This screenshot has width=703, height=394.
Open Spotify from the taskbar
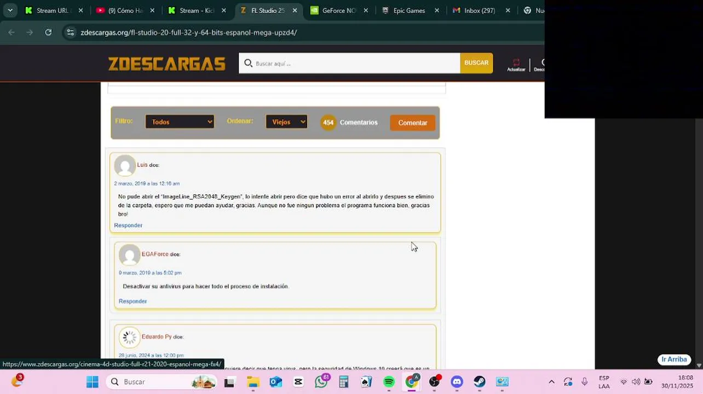(389, 382)
